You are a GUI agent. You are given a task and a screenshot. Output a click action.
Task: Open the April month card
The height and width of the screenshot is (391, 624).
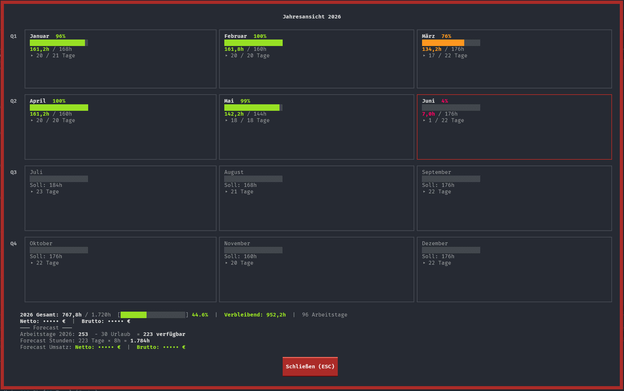point(121,127)
